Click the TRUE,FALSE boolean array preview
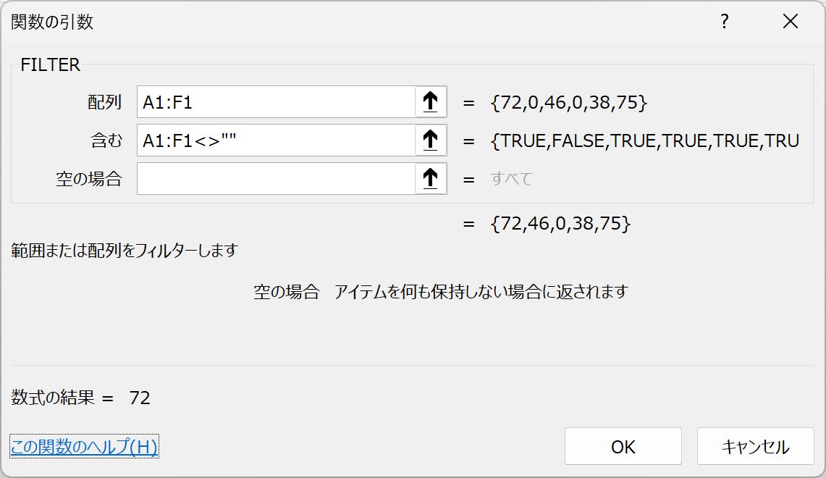Image resolution: width=826 pixels, height=478 pixels. (645, 141)
